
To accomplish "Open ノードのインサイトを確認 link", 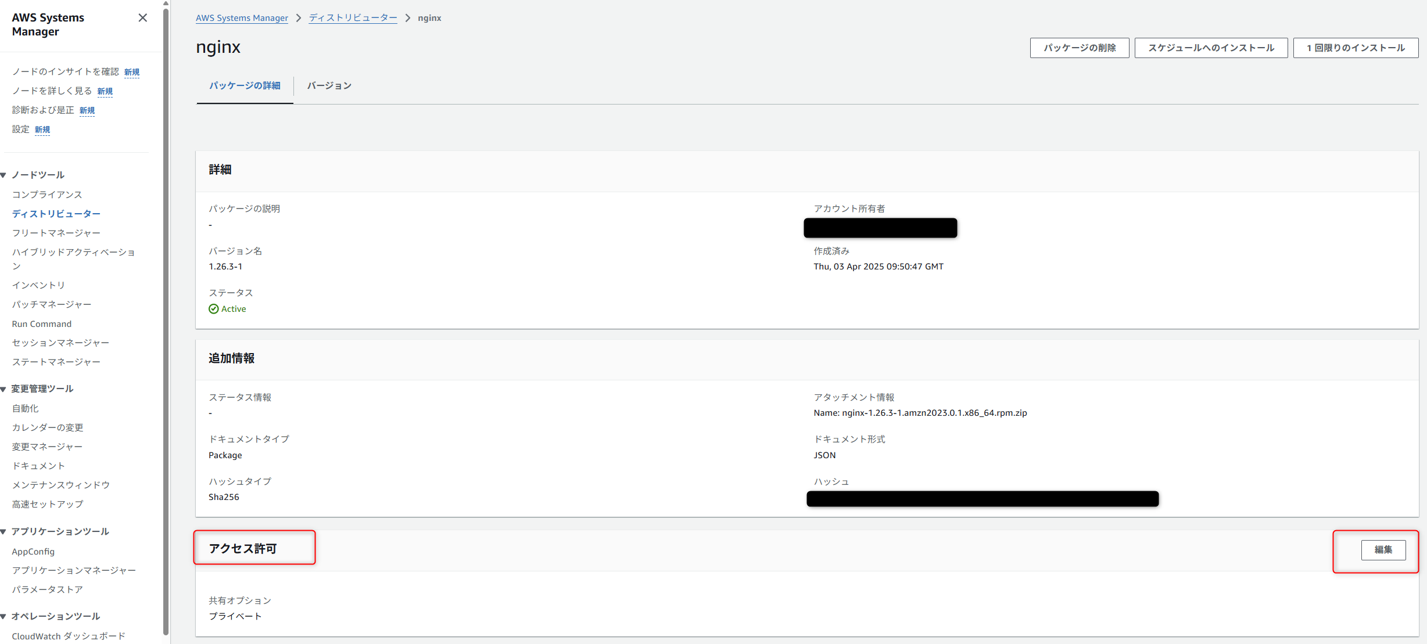I will pos(66,72).
